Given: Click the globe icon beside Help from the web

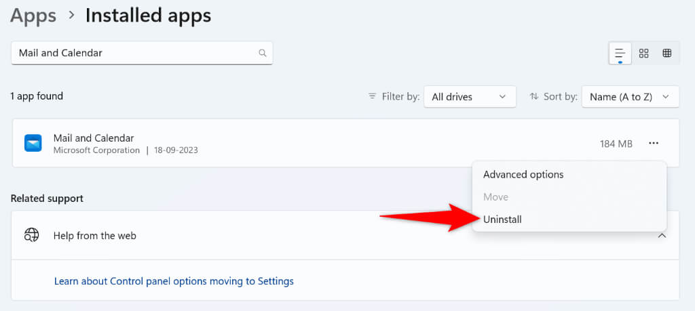Looking at the screenshot, I should pyautogui.click(x=32, y=235).
